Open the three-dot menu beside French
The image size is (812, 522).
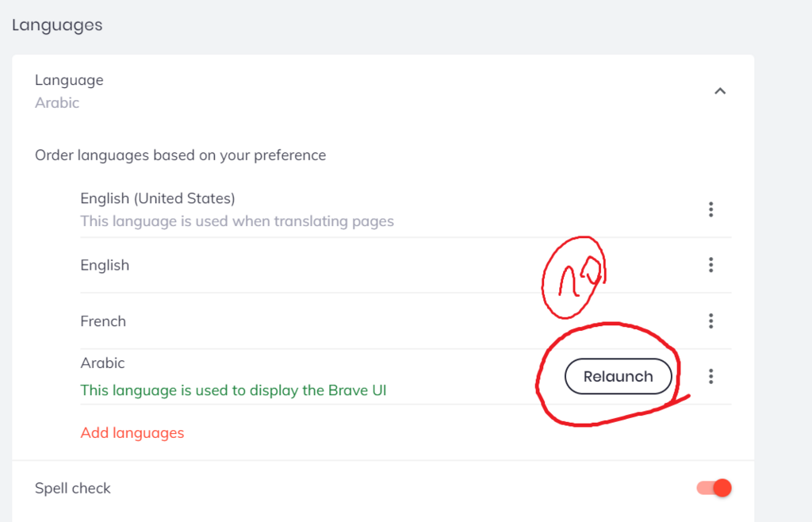point(711,320)
